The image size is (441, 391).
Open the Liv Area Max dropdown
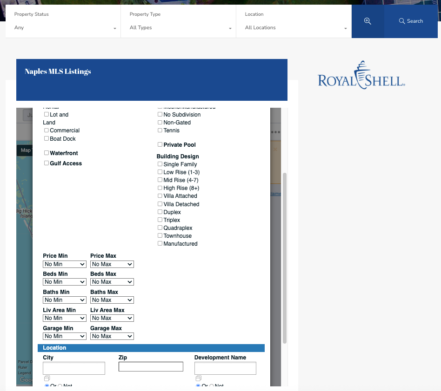pos(112,318)
